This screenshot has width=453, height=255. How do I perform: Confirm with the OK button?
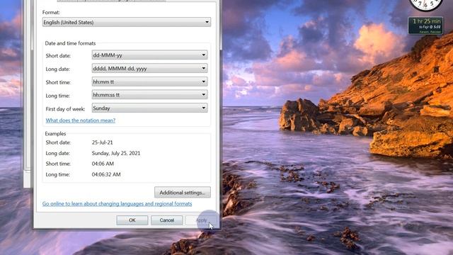point(132,220)
